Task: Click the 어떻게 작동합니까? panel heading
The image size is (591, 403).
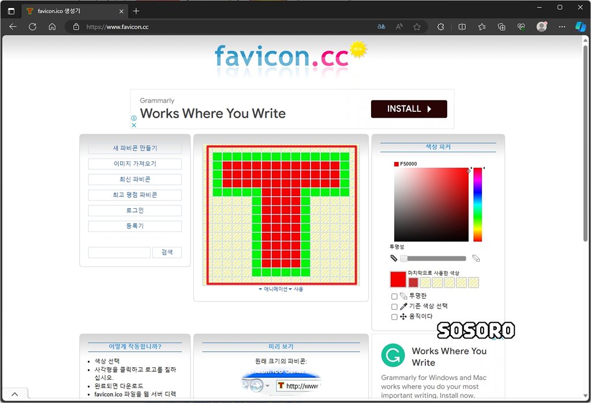Action: coord(135,346)
